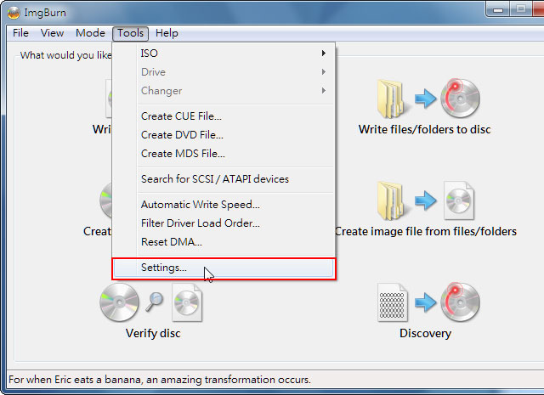Image resolution: width=544 pixels, height=395 pixels.
Task: Click the burning disc icon for Write files/folders
Action: pos(460,99)
